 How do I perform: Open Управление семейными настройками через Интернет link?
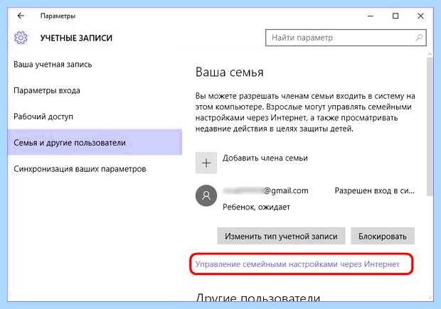point(297,264)
